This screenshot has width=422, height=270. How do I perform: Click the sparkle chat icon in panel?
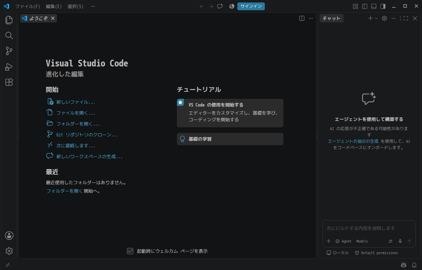(369, 98)
